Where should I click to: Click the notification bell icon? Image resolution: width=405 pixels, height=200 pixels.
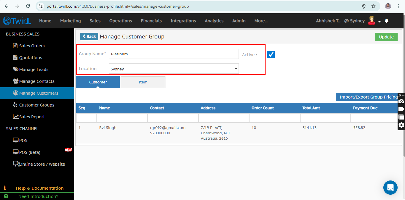click(387, 21)
